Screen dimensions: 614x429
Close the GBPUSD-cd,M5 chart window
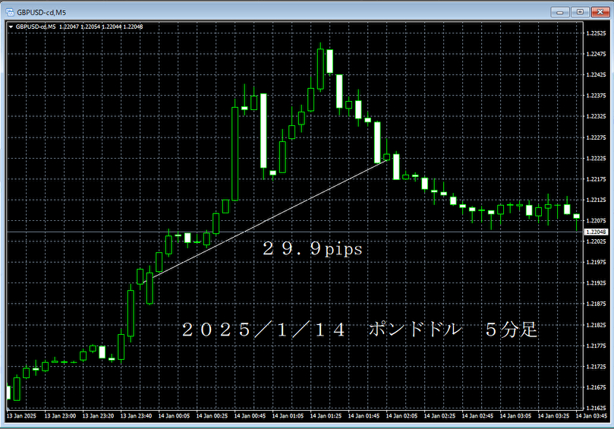(599, 11)
